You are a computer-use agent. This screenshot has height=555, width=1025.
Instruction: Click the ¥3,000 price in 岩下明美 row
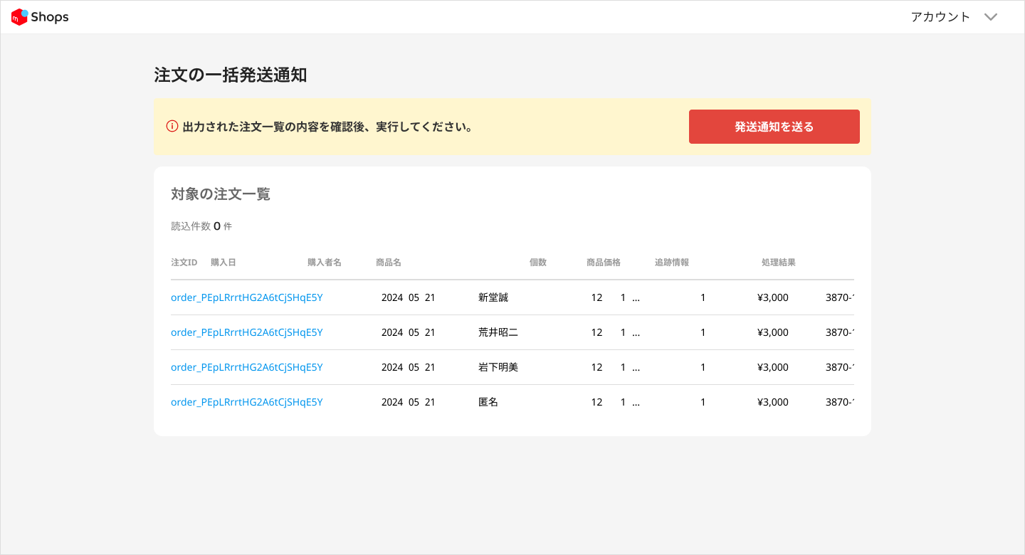(773, 367)
